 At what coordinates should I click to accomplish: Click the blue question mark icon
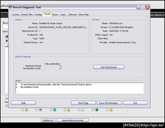(x=54, y=110)
